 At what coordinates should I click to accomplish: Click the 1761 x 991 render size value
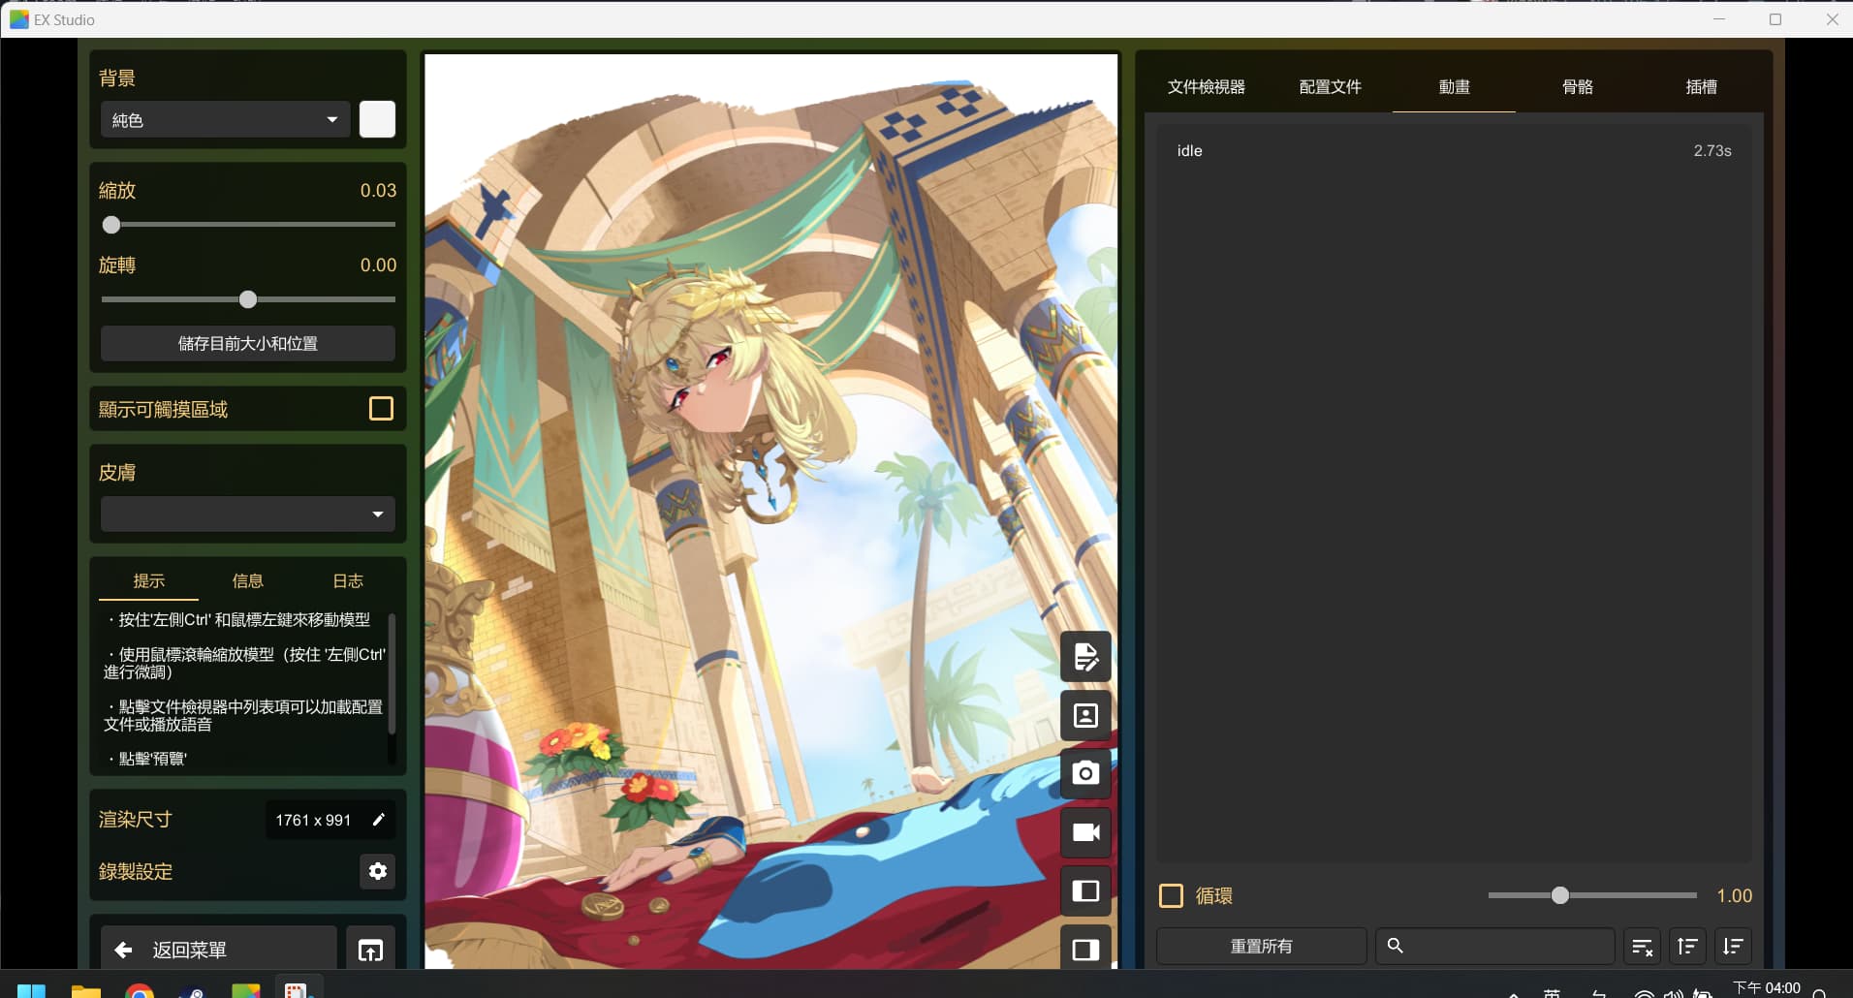(x=313, y=820)
